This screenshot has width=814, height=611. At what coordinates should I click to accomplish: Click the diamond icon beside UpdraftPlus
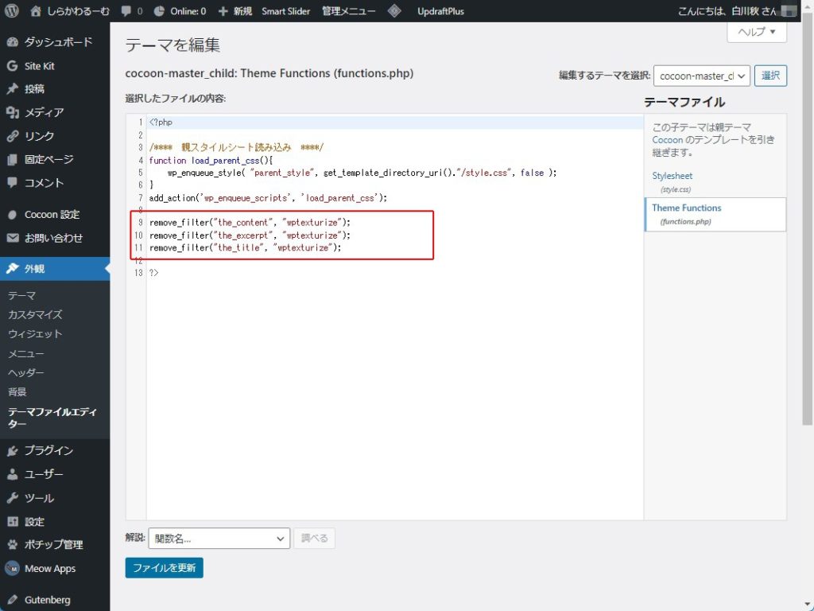(x=394, y=11)
